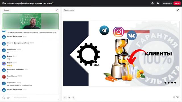Viewport: 182px width, 102px height.
Task: Click the round face icon in top bar
Action: click(x=152, y=3)
